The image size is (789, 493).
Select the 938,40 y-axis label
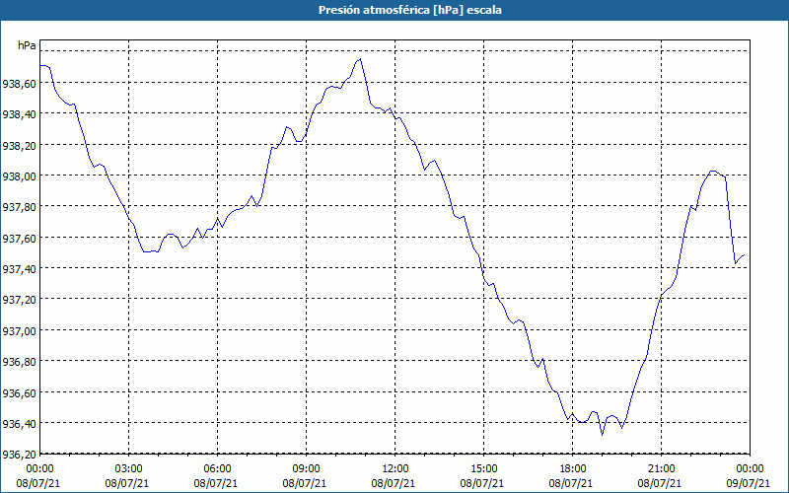click(19, 114)
